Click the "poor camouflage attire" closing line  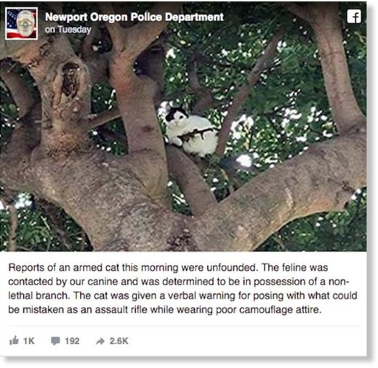point(165,309)
